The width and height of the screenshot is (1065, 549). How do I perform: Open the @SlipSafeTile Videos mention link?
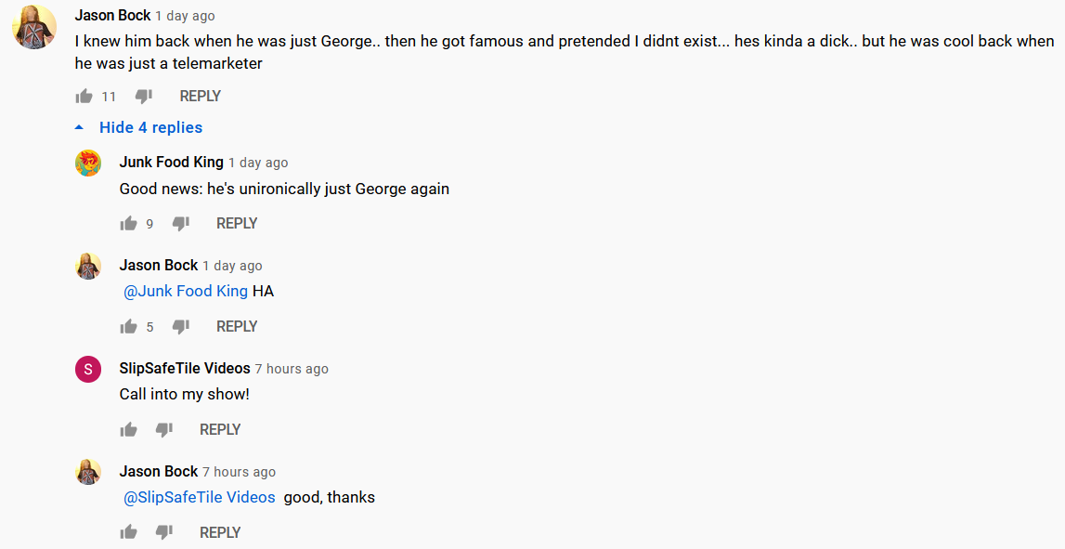(199, 497)
